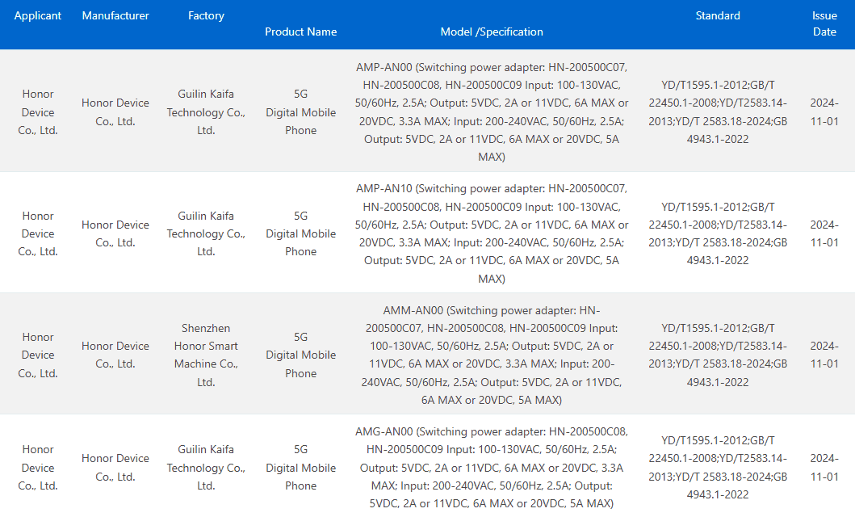The height and width of the screenshot is (517, 855).
Task: Sort by the Issue Date column header
Action: tap(824, 23)
